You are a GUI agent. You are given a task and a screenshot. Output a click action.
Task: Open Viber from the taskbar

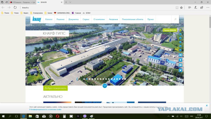(85, 116)
